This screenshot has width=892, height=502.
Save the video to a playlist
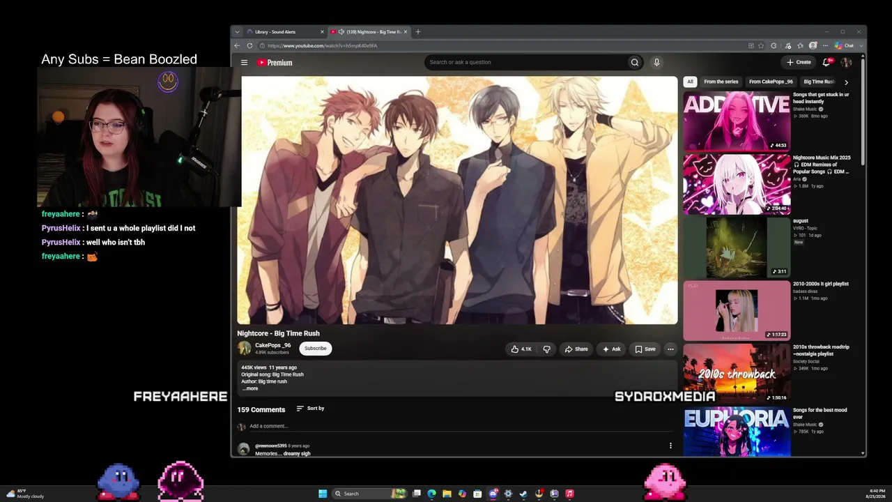tap(645, 349)
